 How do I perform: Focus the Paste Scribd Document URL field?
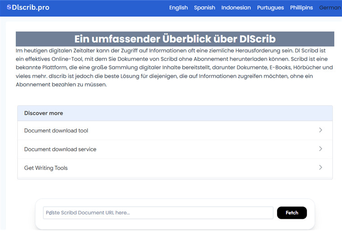coord(158,213)
